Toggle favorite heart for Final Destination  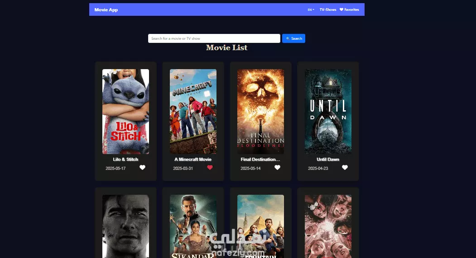pyautogui.click(x=277, y=168)
